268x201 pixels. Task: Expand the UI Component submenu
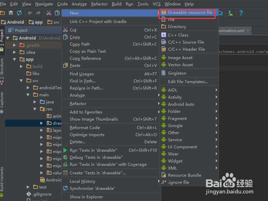point(189,147)
